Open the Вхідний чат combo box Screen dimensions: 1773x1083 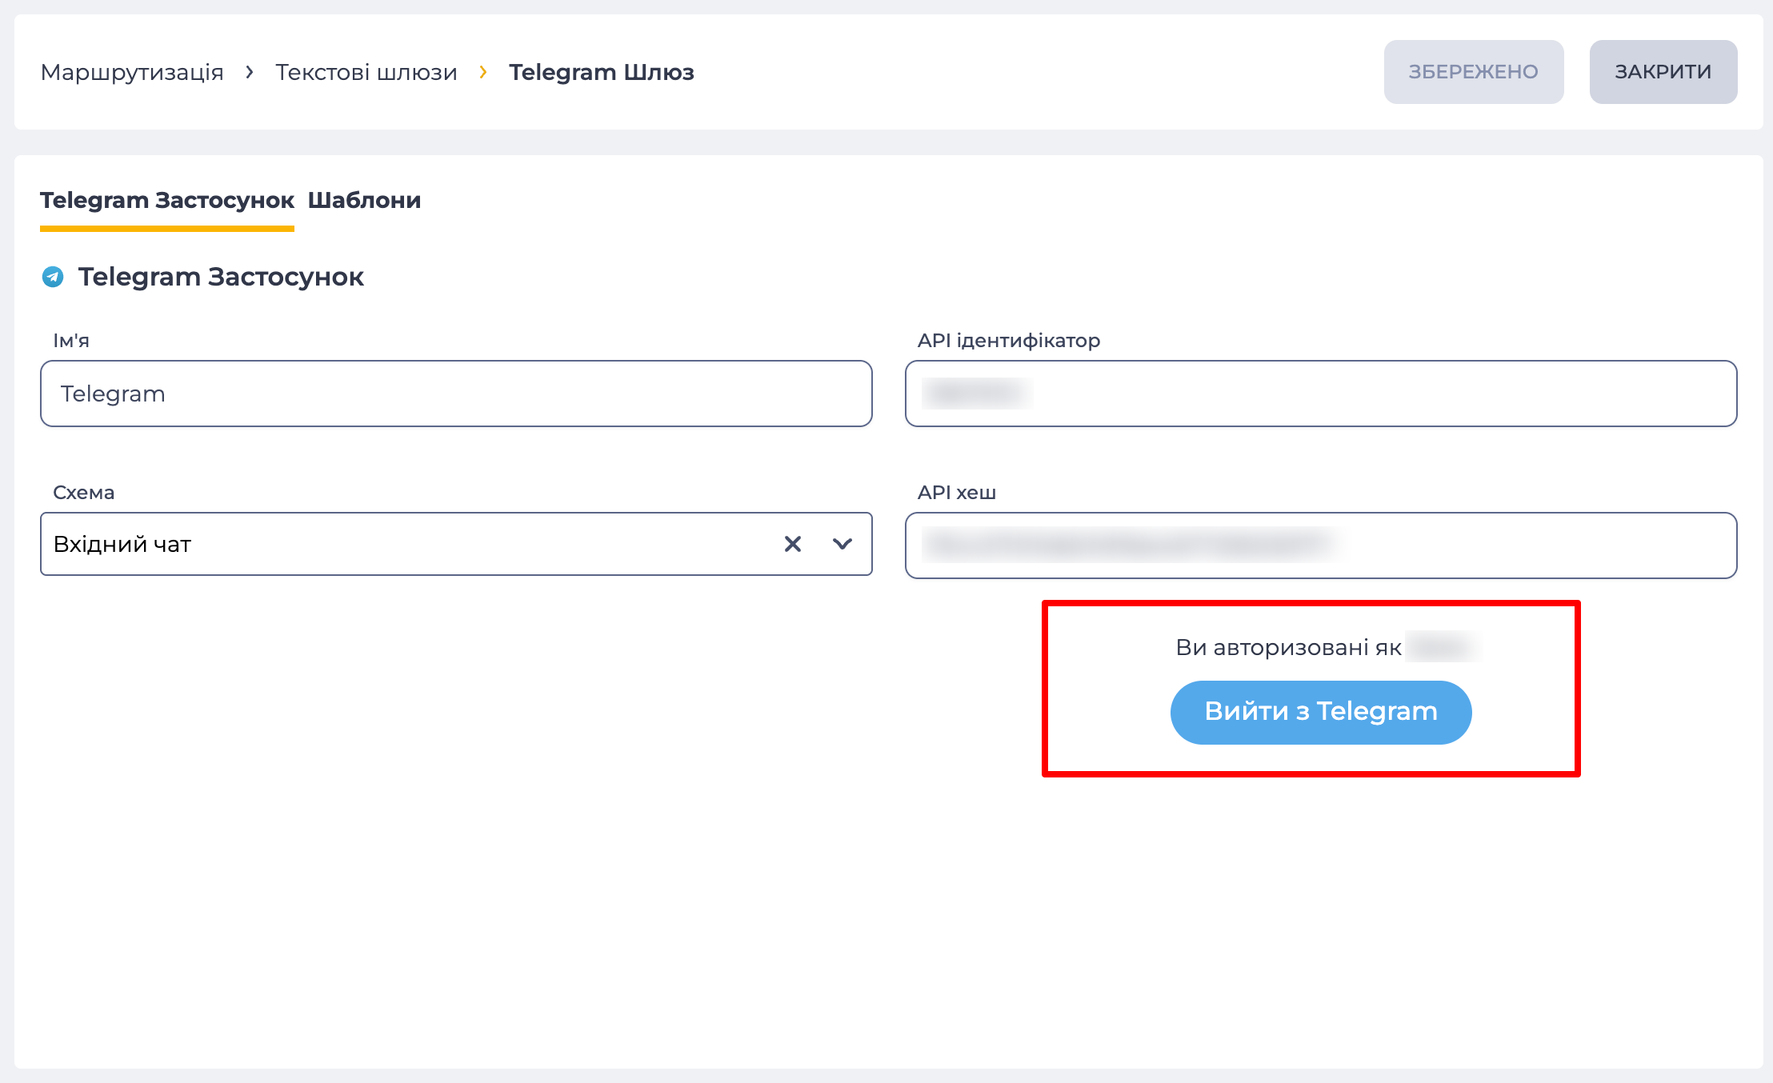coord(456,544)
